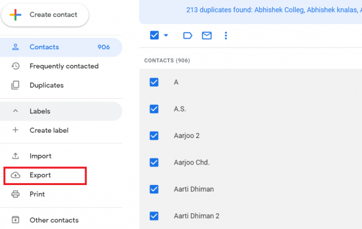Screen dimensions: 362x229
Task: Click contact name Aarjoo 2
Action: 186,136
